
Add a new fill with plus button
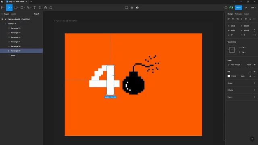point(254,72)
